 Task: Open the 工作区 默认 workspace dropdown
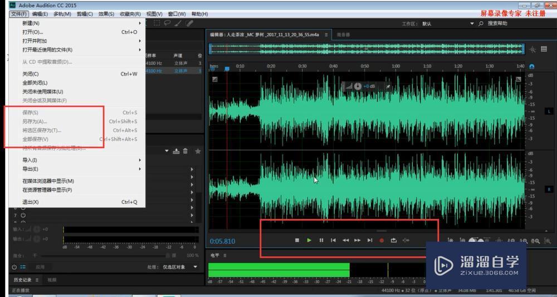click(448, 23)
